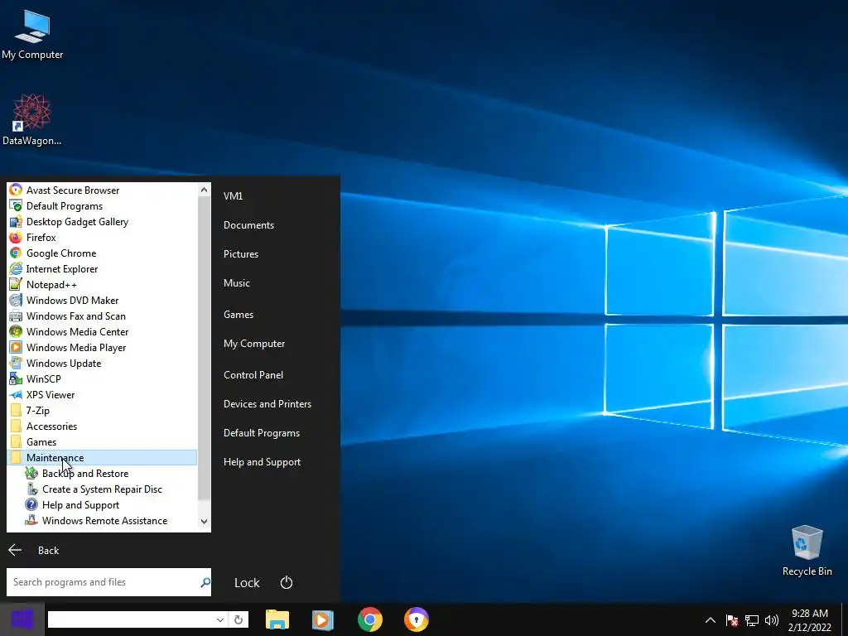Open XPS Viewer
Screen dimensions: 848x636
[102, 395]
